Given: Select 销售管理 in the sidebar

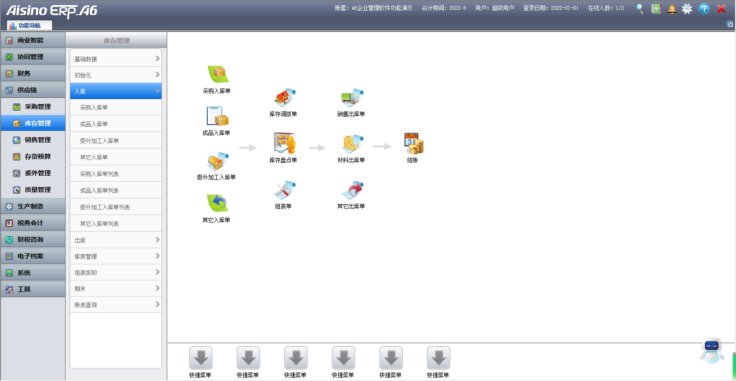Looking at the screenshot, I should point(37,140).
